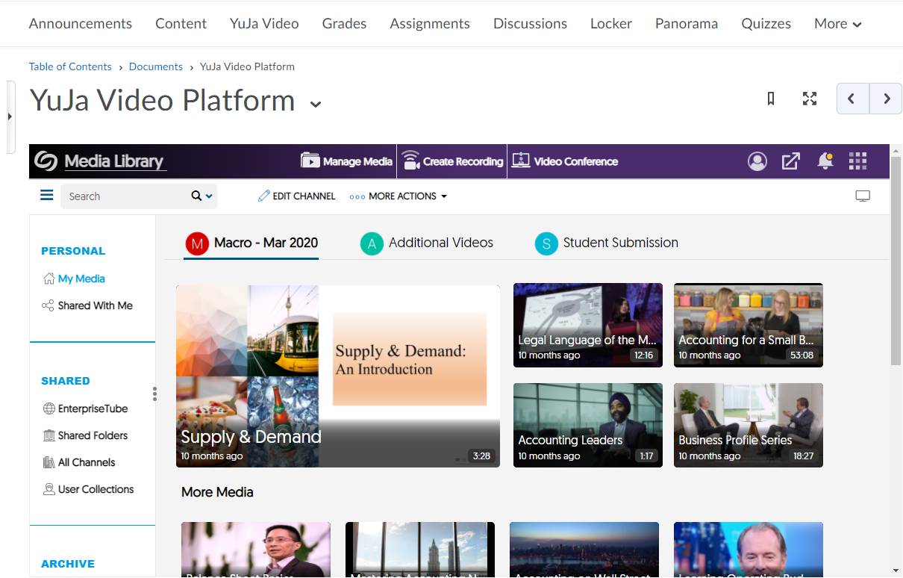Go to Announcements
903x578 pixels.
coord(81,24)
